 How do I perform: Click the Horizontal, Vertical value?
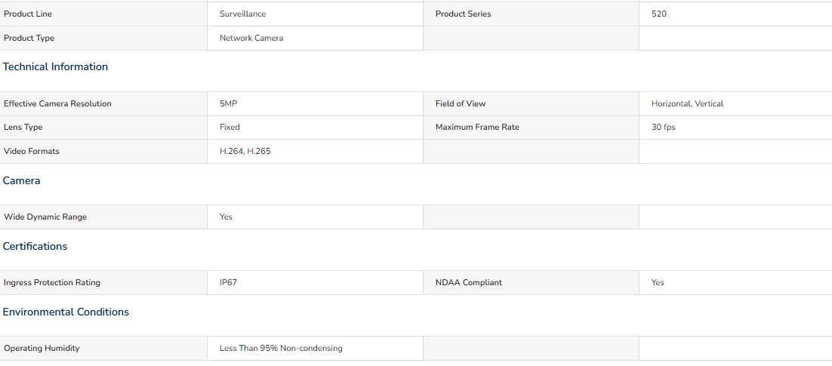click(x=687, y=103)
